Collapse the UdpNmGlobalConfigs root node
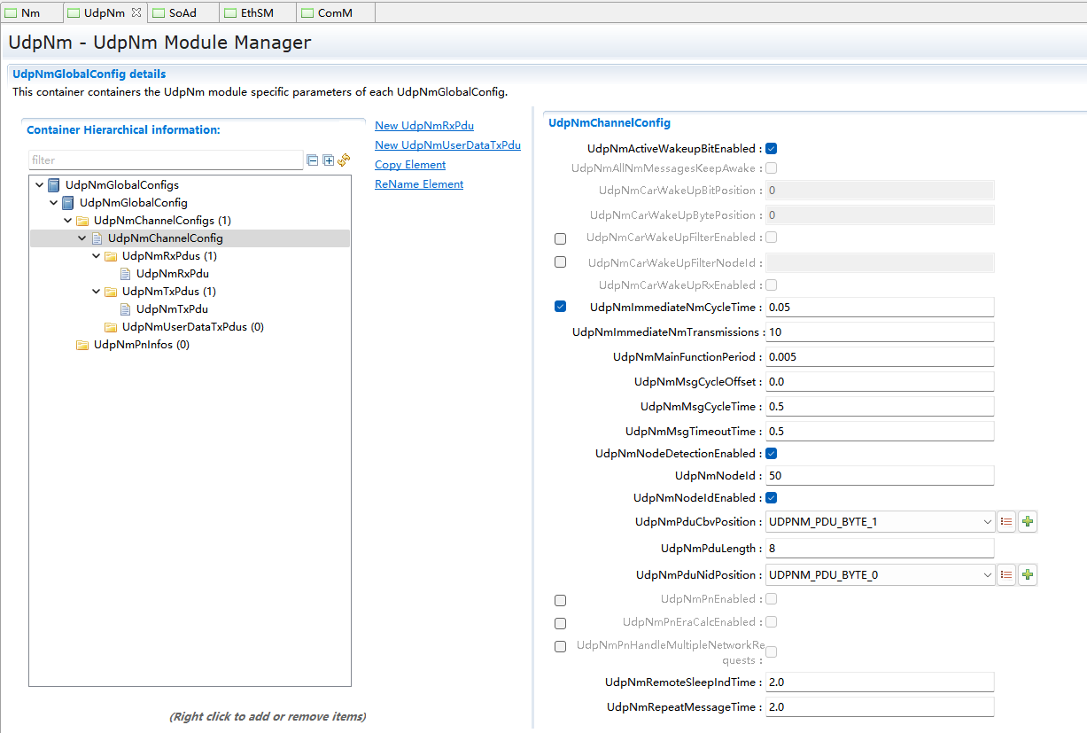 [40, 185]
